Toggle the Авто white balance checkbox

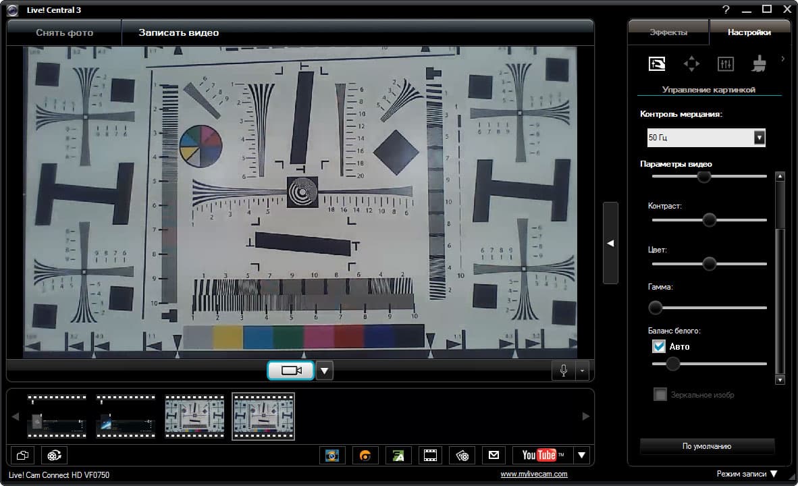[659, 346]
